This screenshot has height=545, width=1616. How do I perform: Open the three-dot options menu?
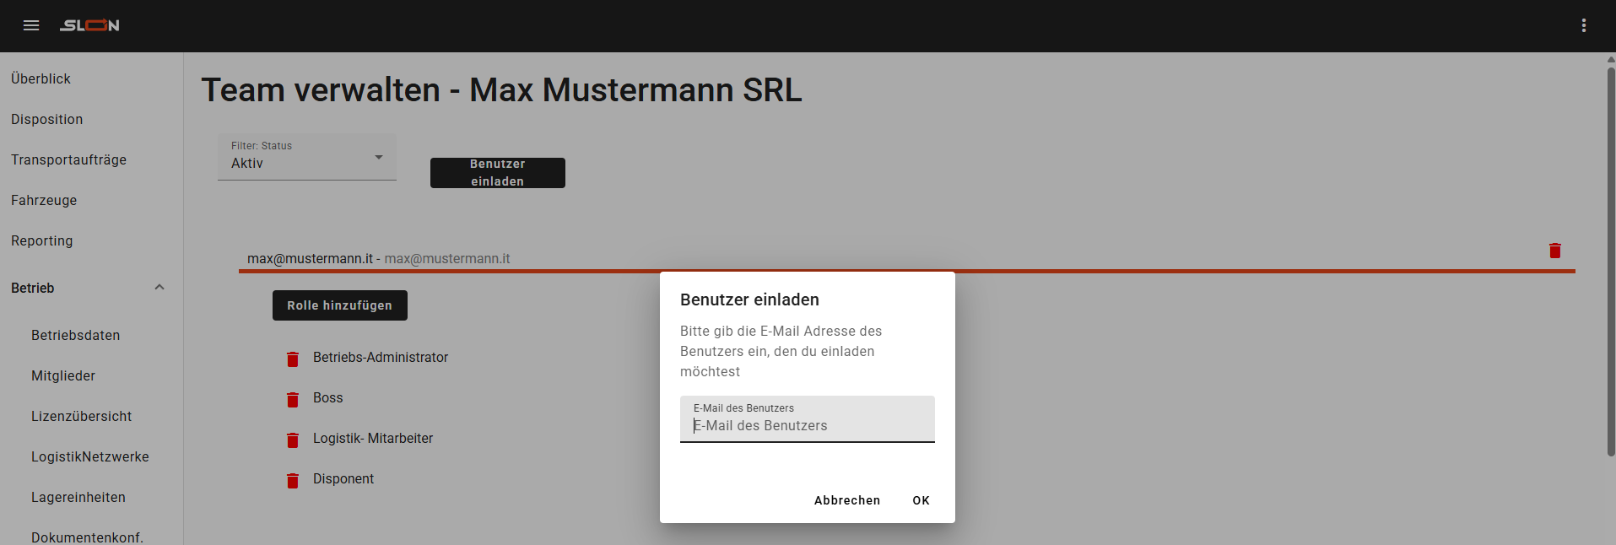pos(1584,25)
